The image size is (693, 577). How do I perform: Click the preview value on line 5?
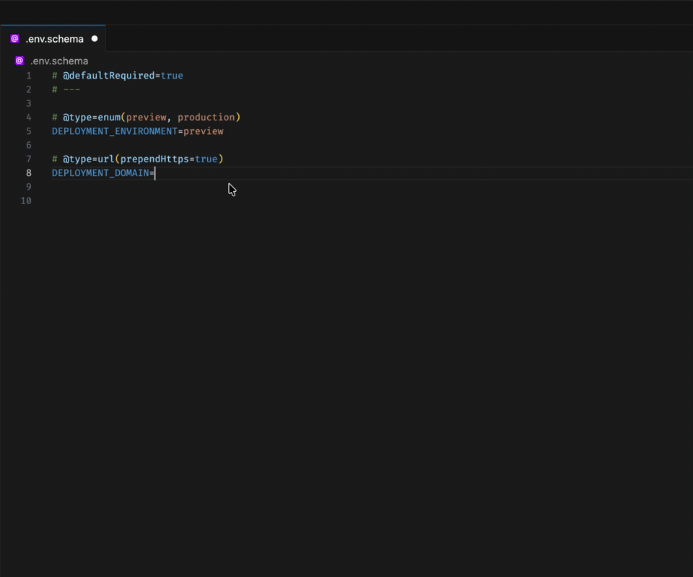[x=204, y=131]
